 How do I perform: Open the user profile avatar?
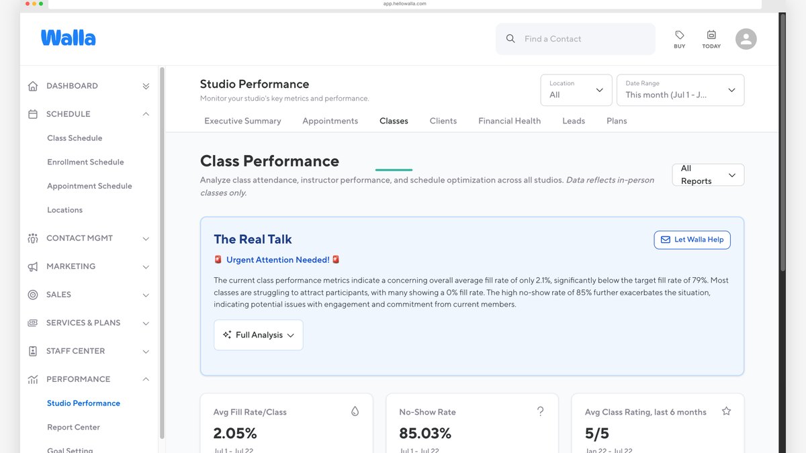pyautogui.click(x=746, y=39)
